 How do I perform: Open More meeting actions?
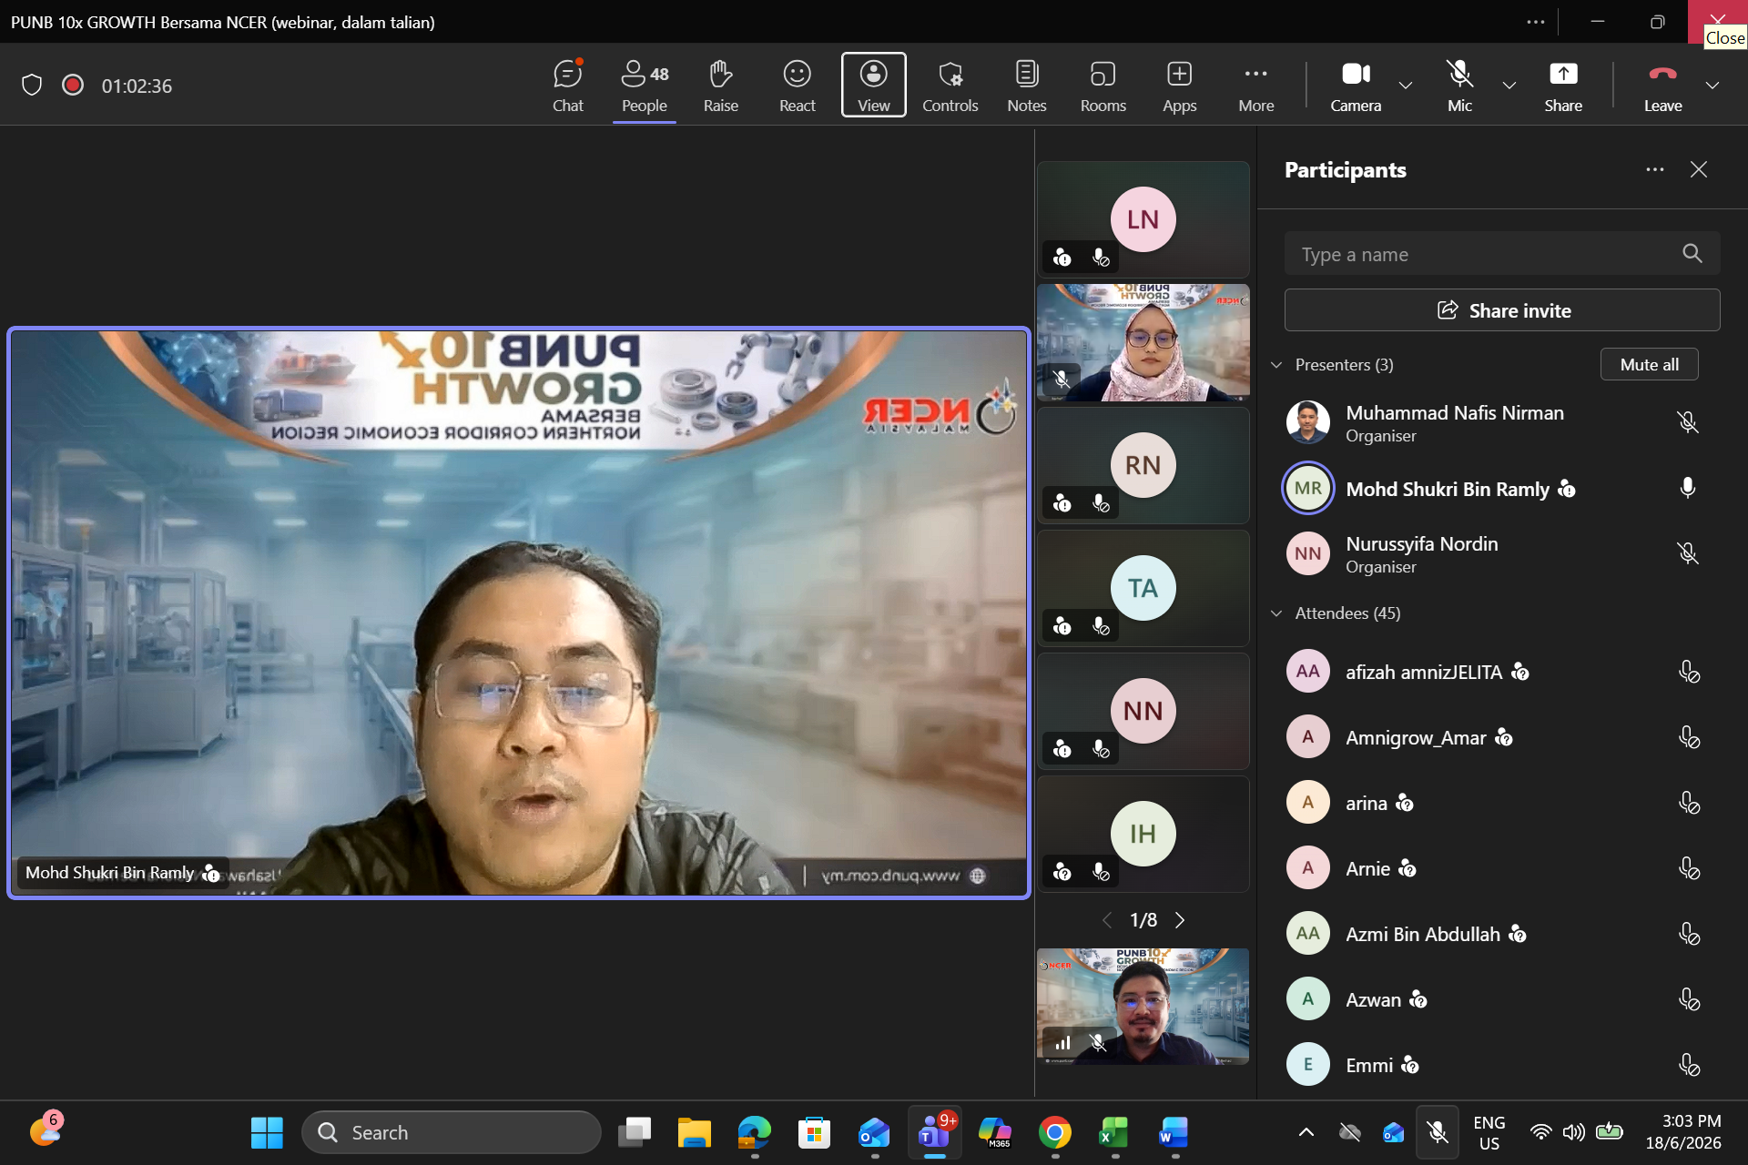(1255, 86)
